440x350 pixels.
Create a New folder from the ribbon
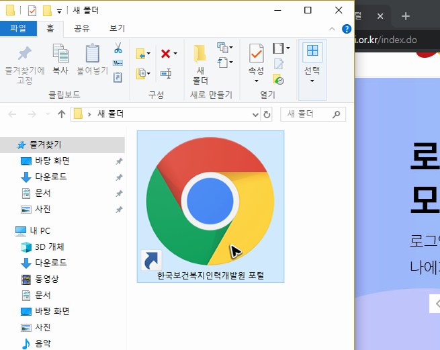pyautogui.click(x=200, y=64)
